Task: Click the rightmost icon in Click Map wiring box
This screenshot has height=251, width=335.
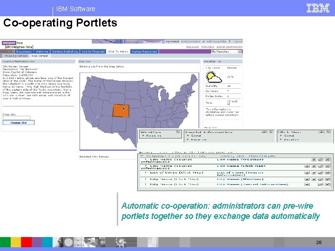Action: (328, 132)
